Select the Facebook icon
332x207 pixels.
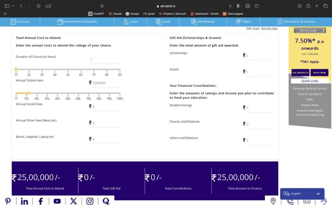click(x=41, y=201)
